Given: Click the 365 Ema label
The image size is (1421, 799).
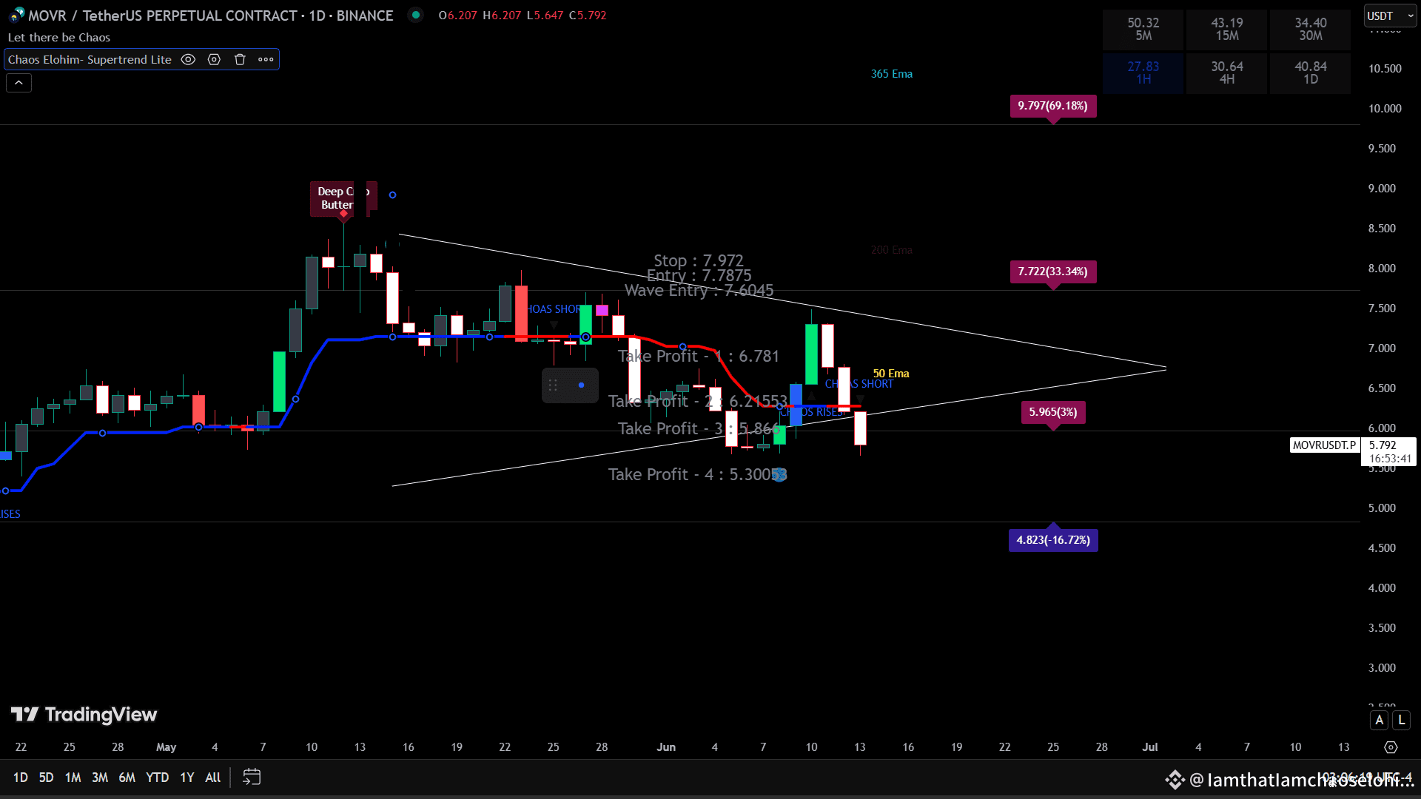Looking at the screenshot, I should pyautogui.click(x=892, y=74).
